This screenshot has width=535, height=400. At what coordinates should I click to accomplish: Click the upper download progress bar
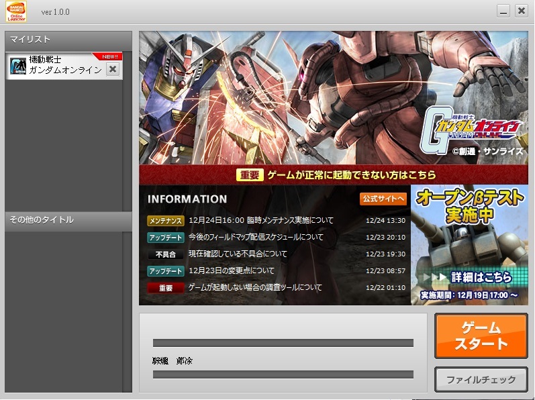tap(283, 343)
